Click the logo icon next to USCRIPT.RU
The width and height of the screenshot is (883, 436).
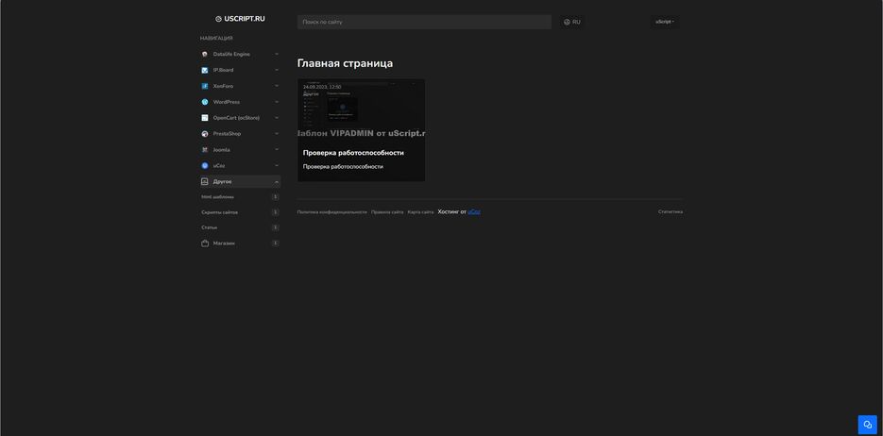(x=218, y=19)
